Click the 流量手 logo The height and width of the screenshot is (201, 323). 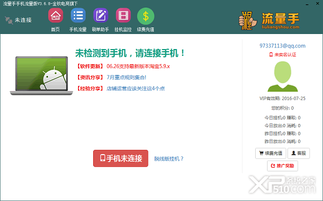[x=269, y=20]
